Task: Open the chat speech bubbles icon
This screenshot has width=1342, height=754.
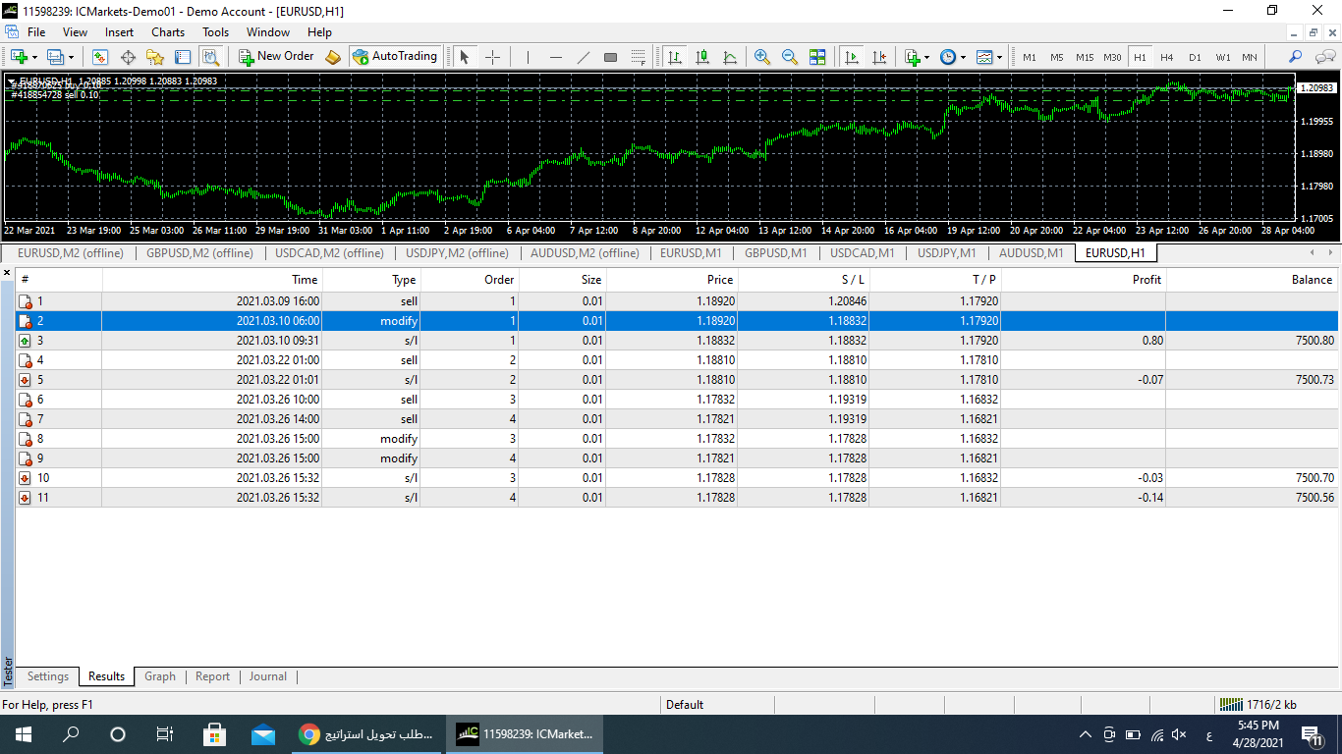Action: click(x=1325, y=57)
